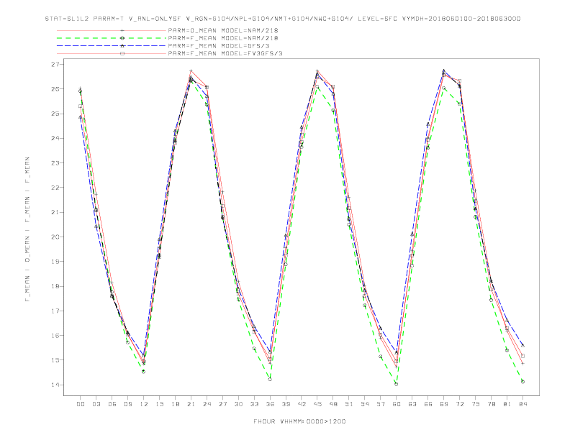Click y-axis tick label 15

[x=57, y=360]
